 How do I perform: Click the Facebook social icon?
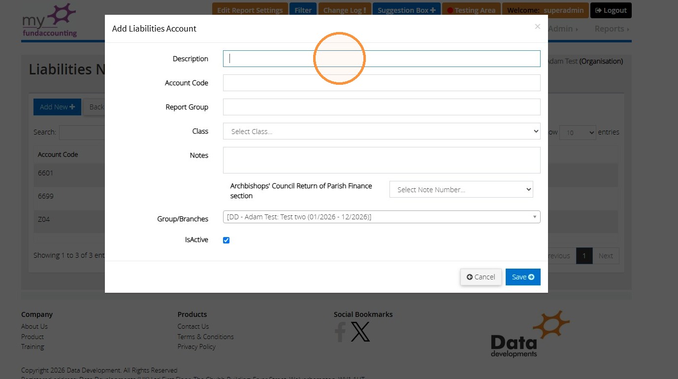click(x=340, y=332)
